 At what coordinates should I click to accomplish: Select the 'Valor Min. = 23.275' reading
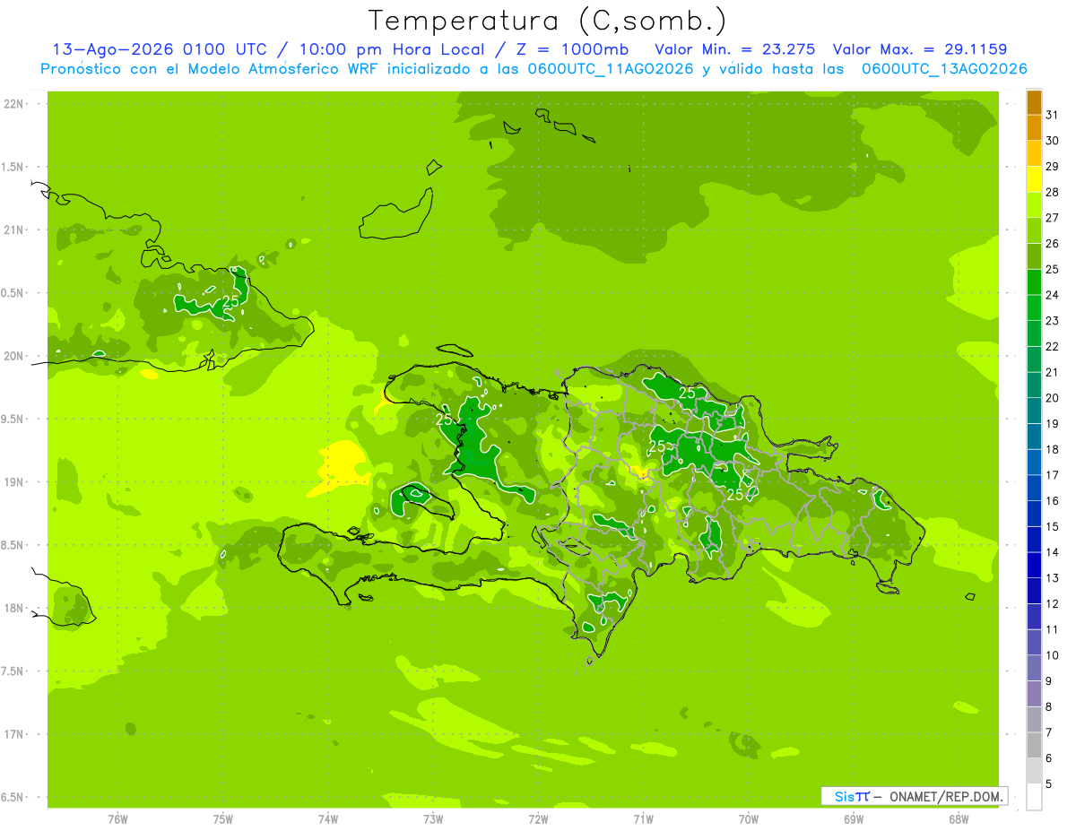click(735, 49)
